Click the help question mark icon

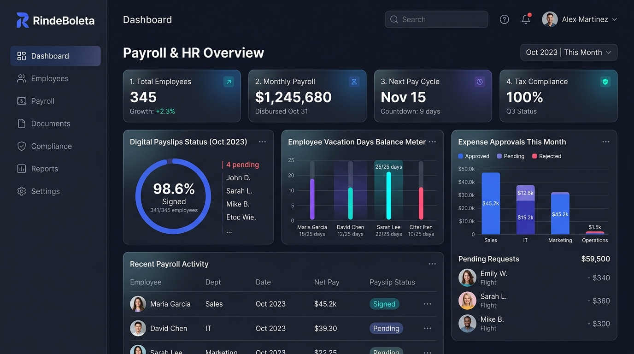coord(505,19)
